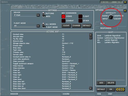Viewport: 128px width, 96px height.
Task: Select COCKPIT on the options dial
Action: click(118, 19)
